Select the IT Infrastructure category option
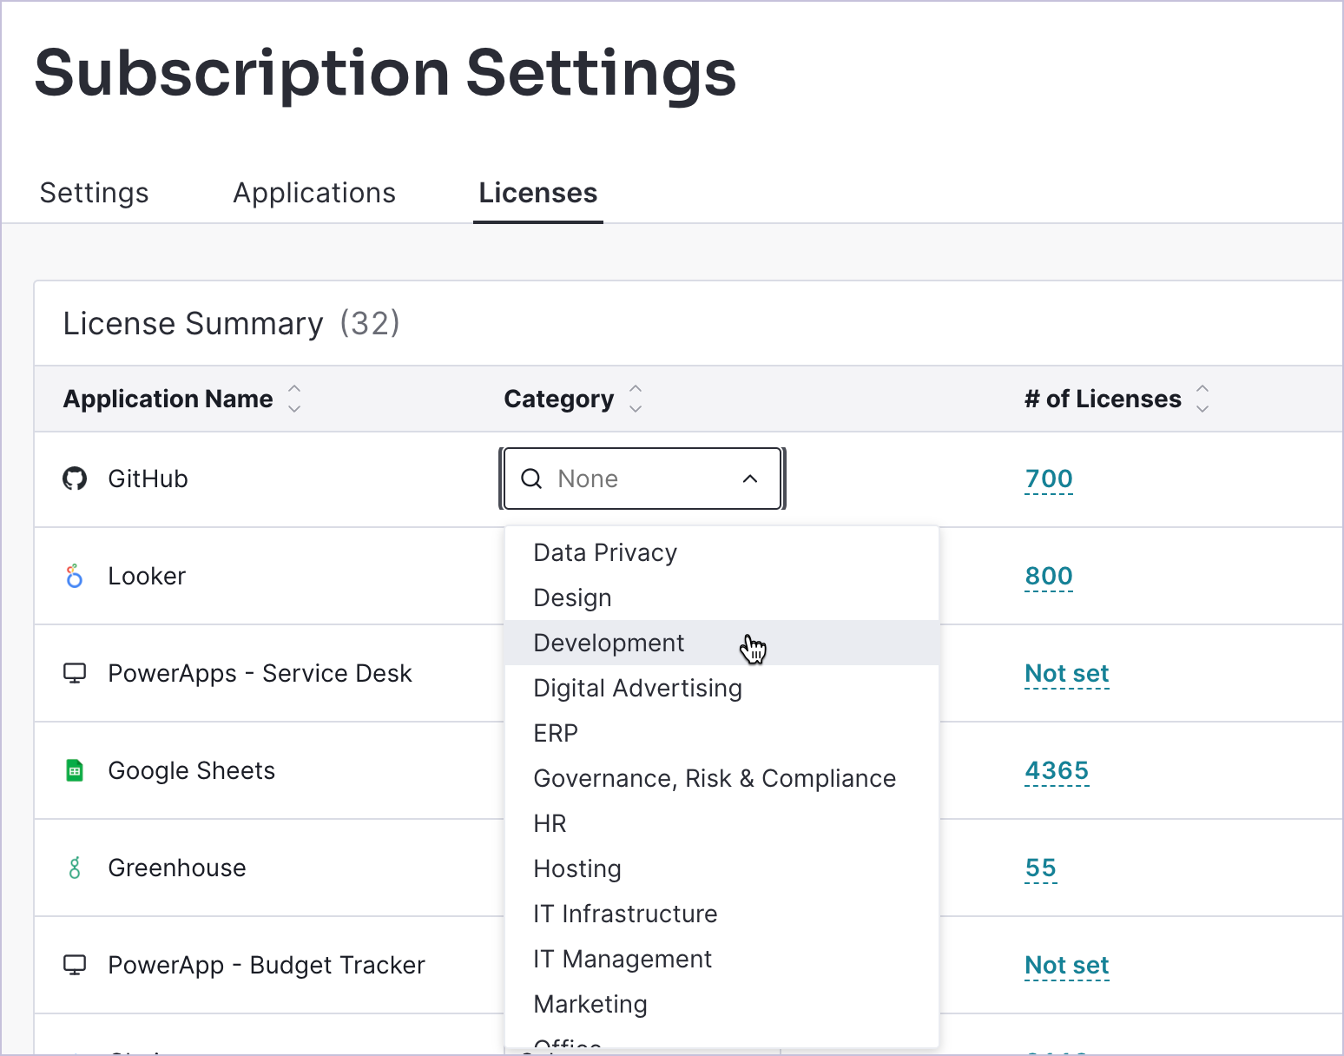 coord(625,914)
